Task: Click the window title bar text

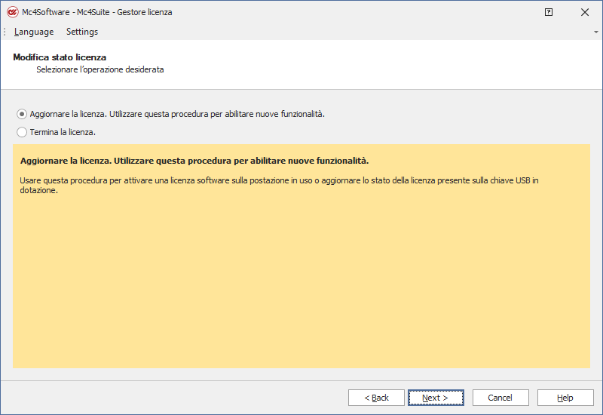Action: point(97,12)
